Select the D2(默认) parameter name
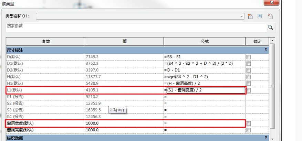302x141 pixels. (x=15, y=70)
